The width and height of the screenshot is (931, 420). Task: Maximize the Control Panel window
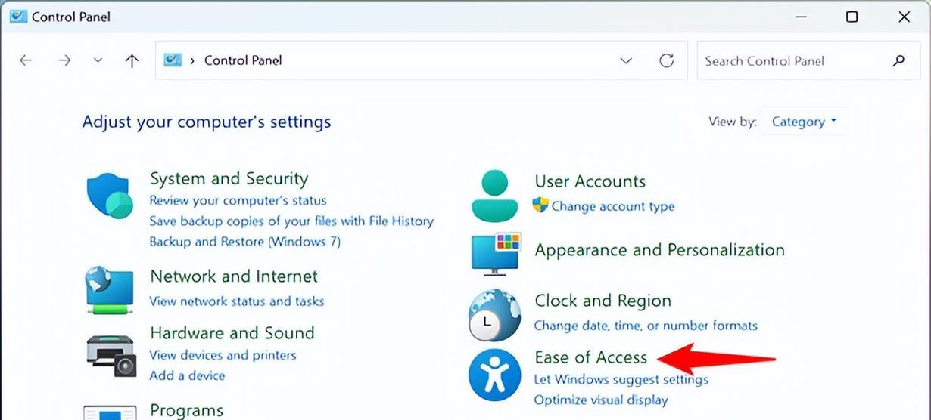tap(852, 16)
